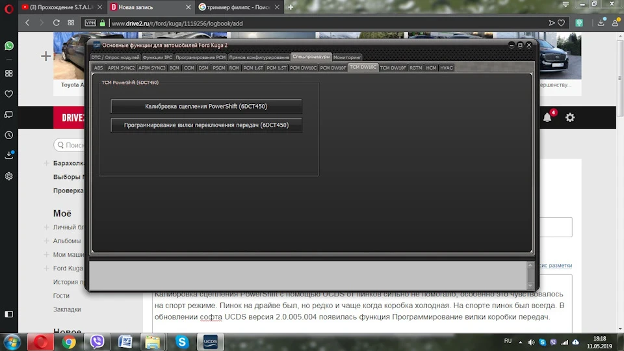Toggle the sidebar panel icon at bottom
This screenshot has height=351, width=624.
(8, 315)
